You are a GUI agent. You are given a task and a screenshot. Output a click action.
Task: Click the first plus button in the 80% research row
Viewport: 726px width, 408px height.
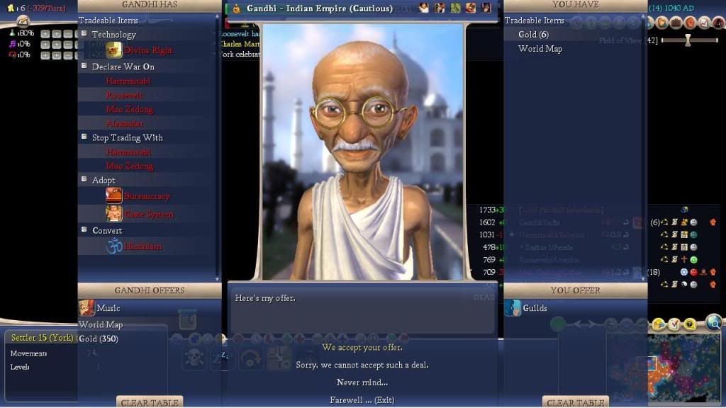pyautogui.click(x=45, y=34)
